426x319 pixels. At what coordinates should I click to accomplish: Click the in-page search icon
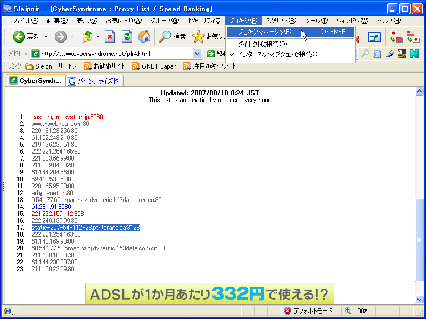pos(377,54)
